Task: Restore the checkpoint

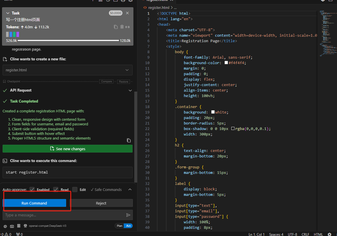Action: pyautogui.click(x=124, y=82)
